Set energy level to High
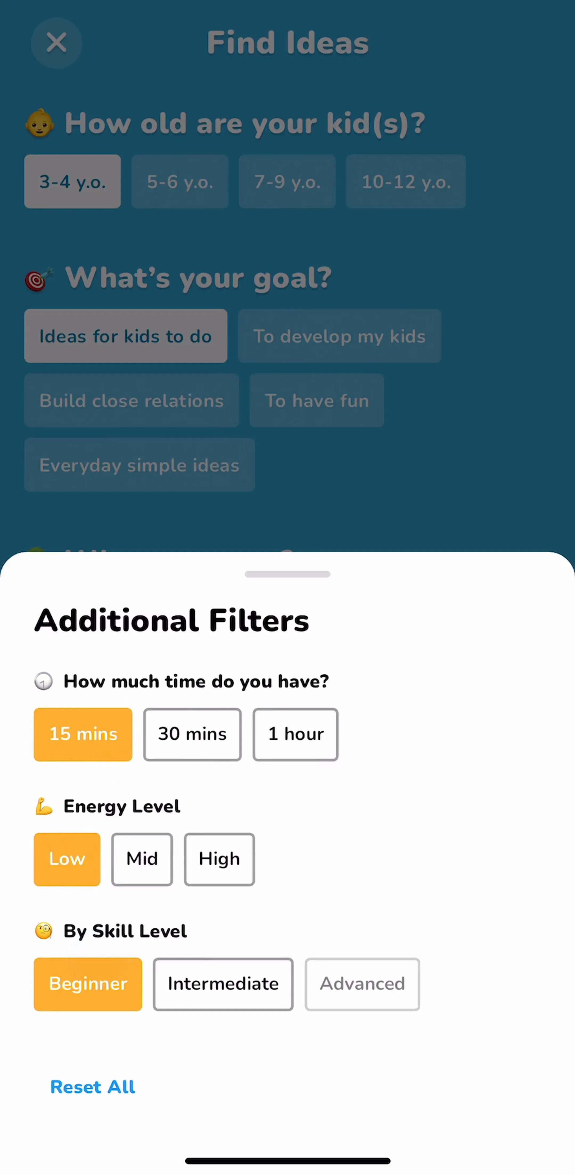This screenshot has width=575, height=1175. 219,859
